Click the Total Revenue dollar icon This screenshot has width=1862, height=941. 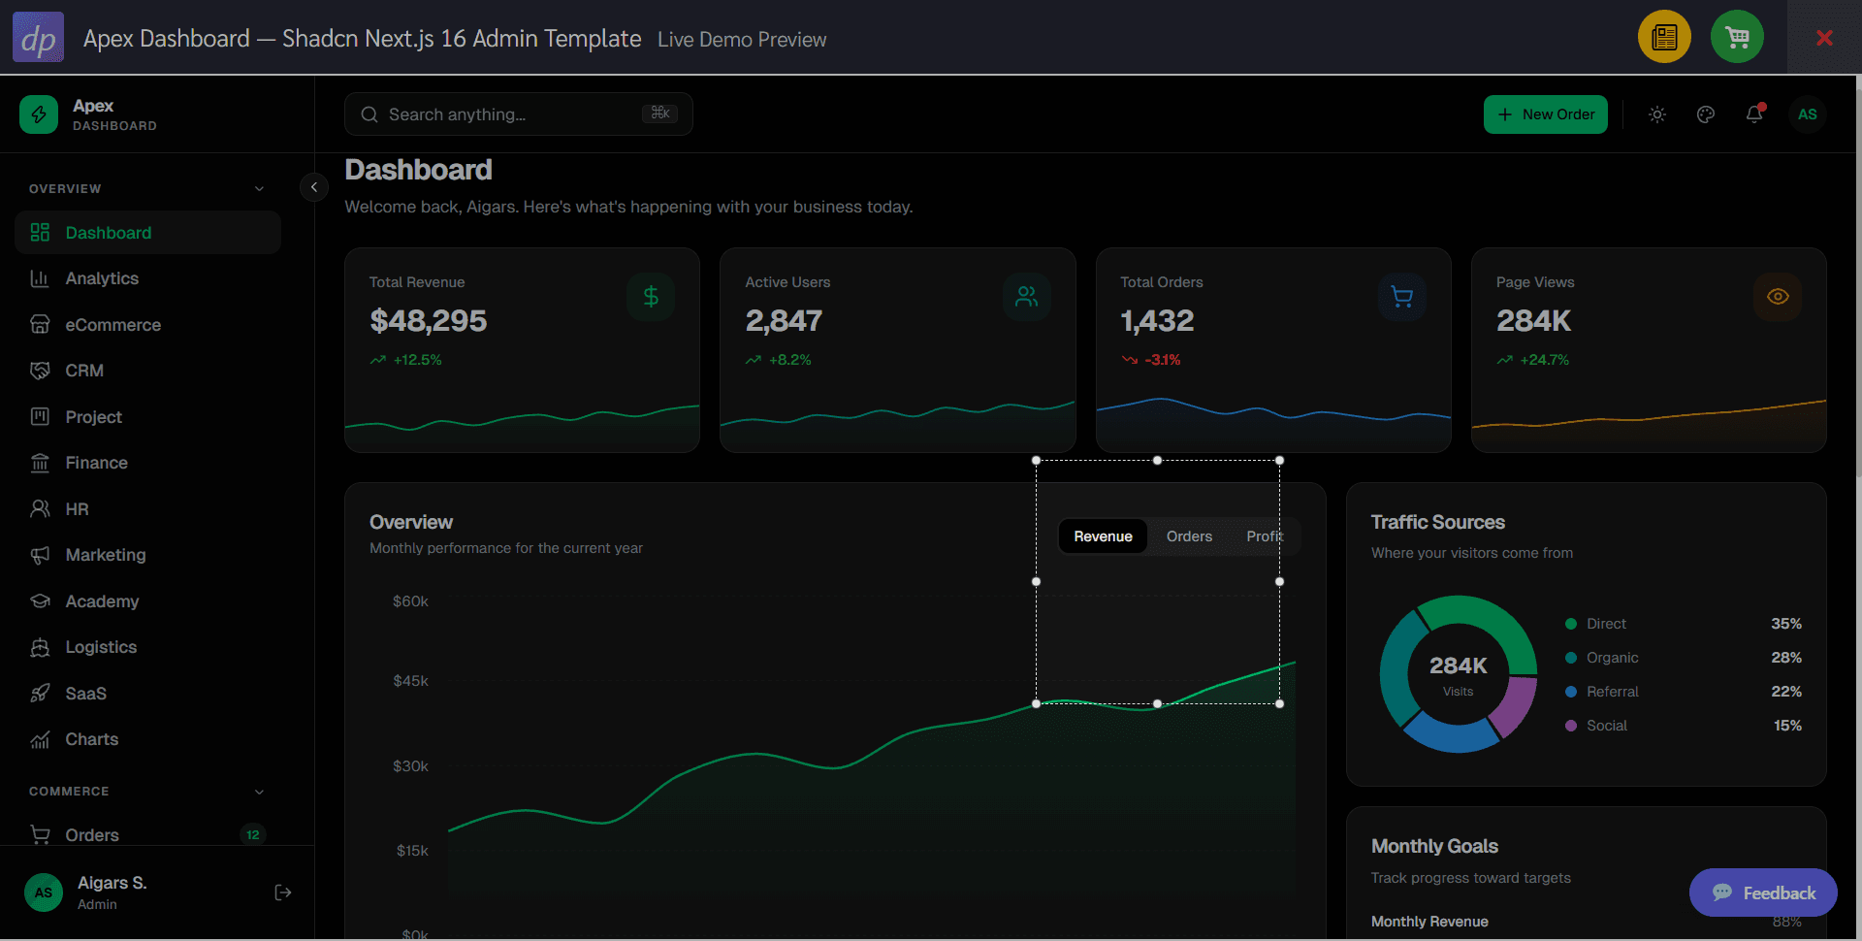pos(651,297)
